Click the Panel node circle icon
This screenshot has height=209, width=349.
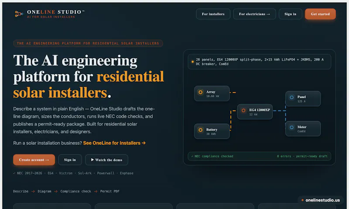(x=291, y=97)
